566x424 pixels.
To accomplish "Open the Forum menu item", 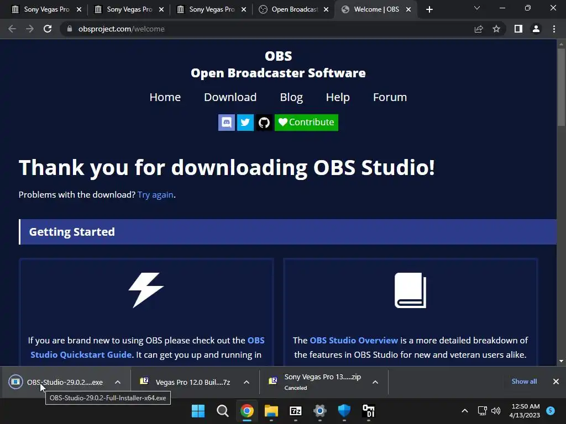I will coord(390,97).
